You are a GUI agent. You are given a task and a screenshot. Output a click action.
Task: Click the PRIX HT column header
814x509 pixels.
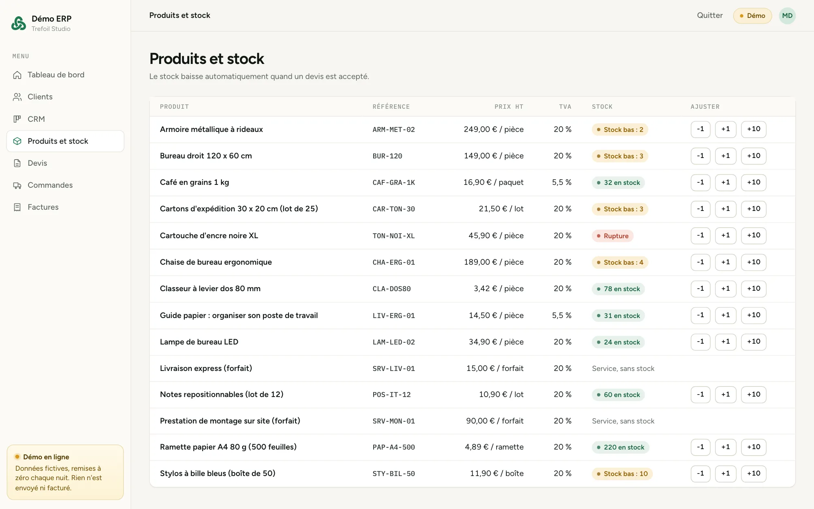(509, 107)
